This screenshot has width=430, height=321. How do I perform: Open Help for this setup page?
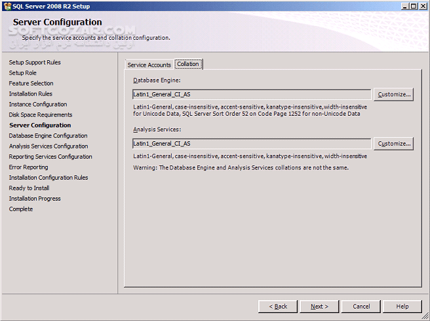pos(402,307)
